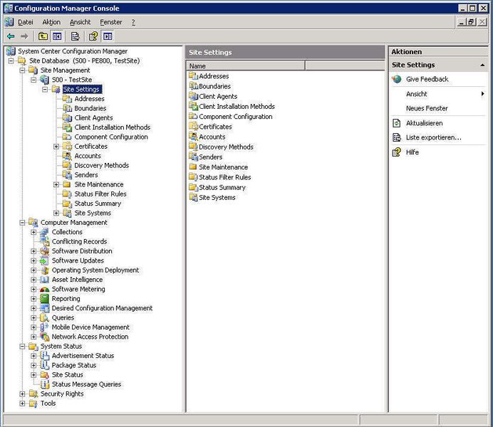The image size is (493, 427).
Task: Select Conflicting Records in the tree
Action: coord(79,241)
